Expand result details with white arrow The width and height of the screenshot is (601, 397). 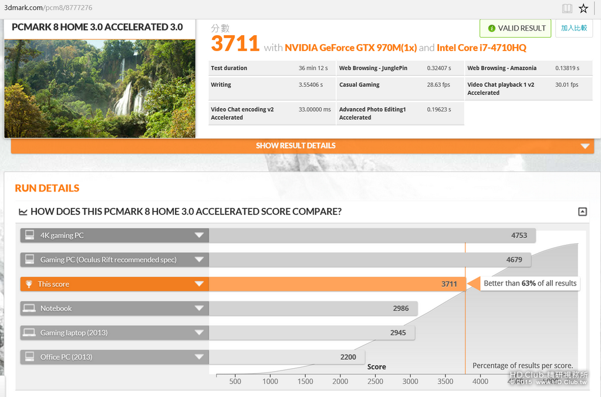tap(585, 146)
